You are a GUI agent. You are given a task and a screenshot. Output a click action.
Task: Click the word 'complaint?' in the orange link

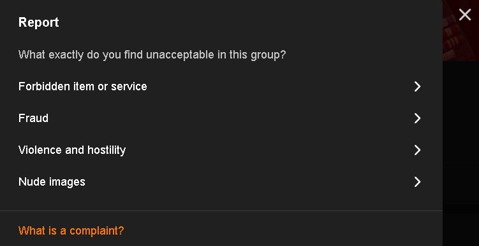tap(97, 231)
